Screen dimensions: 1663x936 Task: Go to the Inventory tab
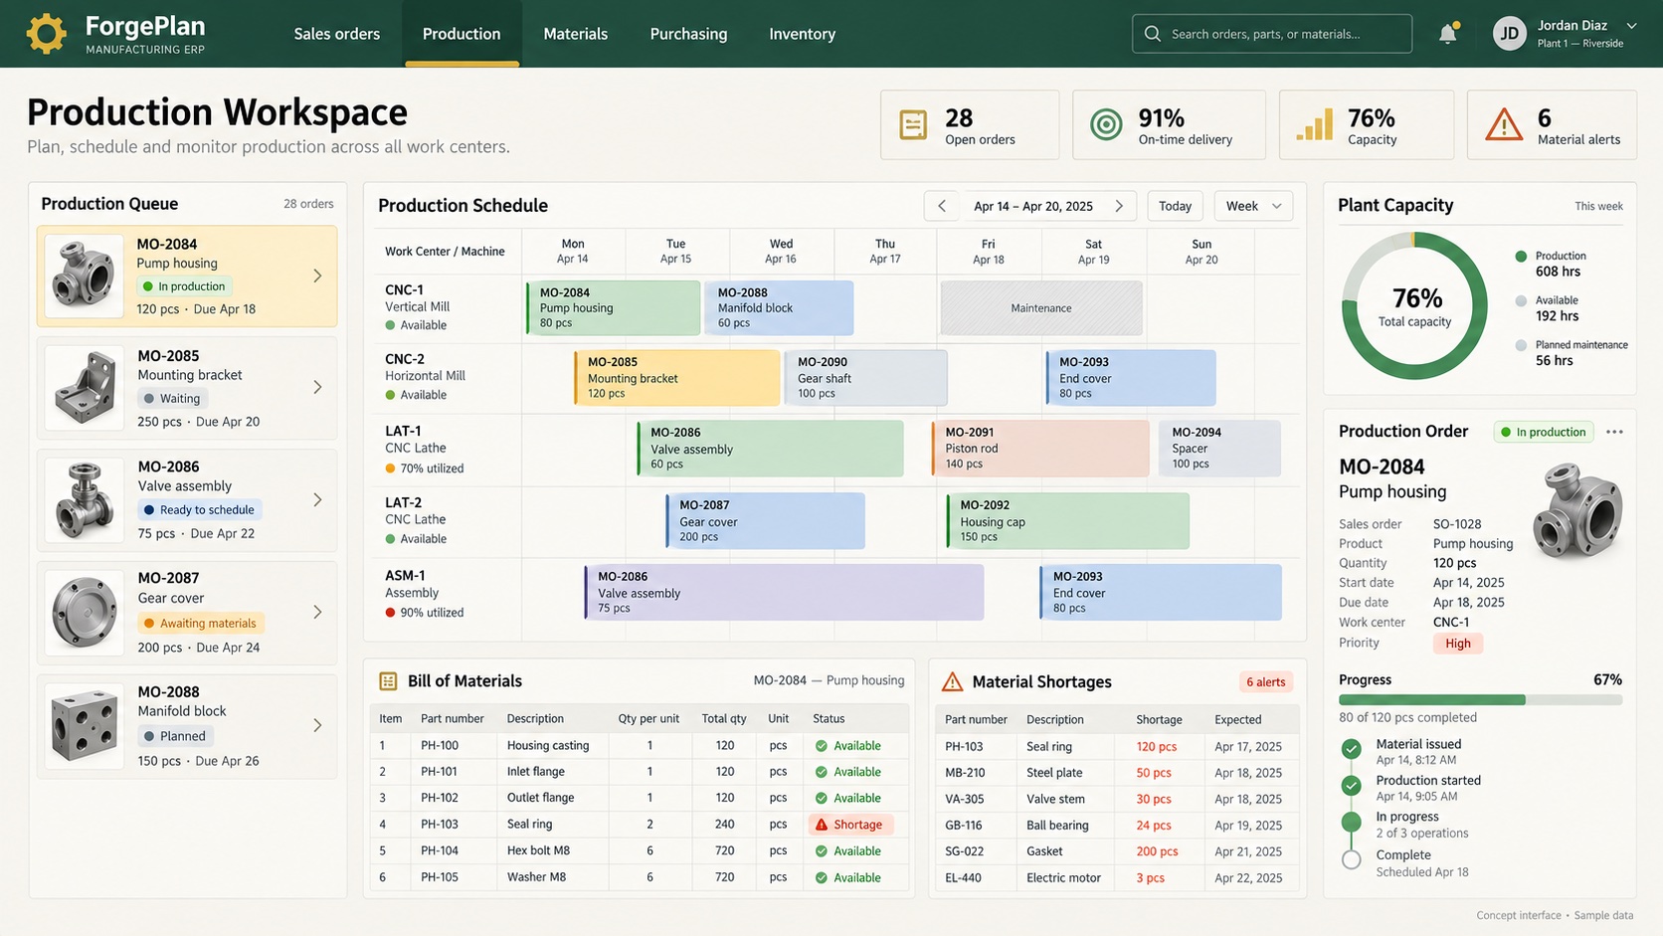[802, 34]
